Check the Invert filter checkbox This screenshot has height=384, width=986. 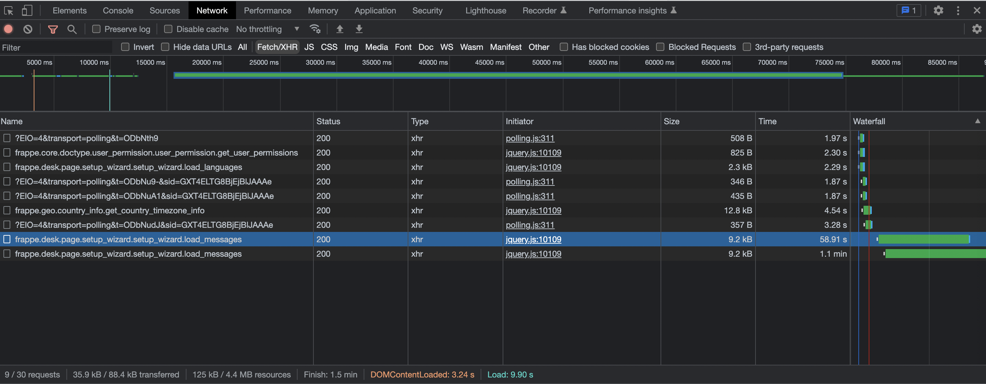pyautogui.click(x=125, y=47)
